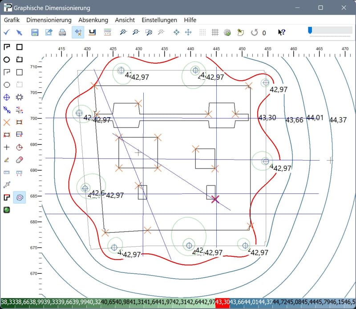The height and width of the screenshot is (309, 356).
Task: Toggle the dotted grid points icon
Action: click(x=202, y=33)
